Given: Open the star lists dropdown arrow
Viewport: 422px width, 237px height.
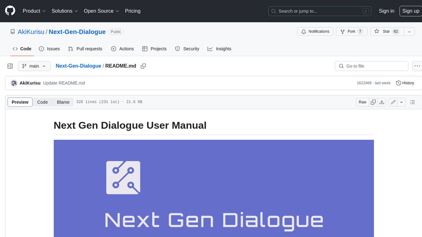Looking at the screenshot, I should pos(409,32).
